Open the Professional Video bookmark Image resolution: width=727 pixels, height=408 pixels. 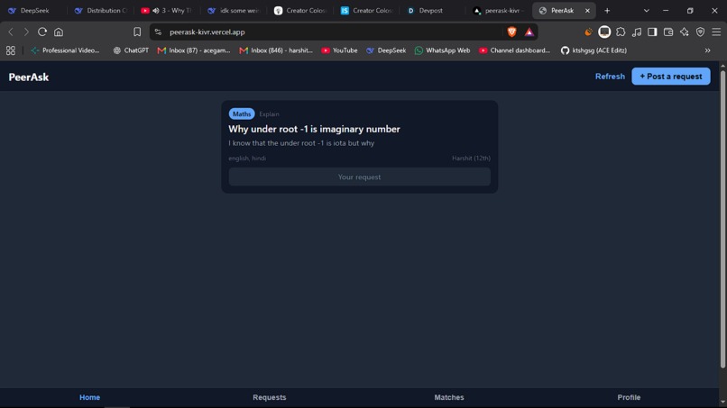[x=65, y=50]
